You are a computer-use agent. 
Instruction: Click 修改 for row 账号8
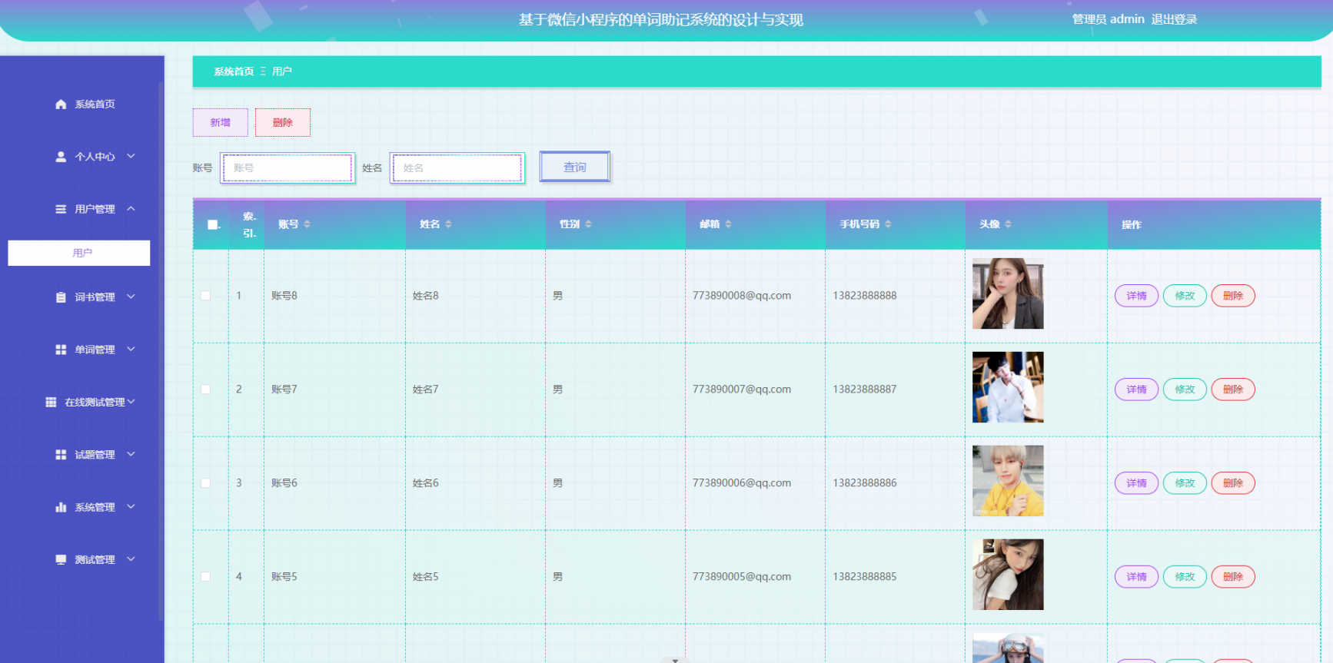tap(1185, 296)
